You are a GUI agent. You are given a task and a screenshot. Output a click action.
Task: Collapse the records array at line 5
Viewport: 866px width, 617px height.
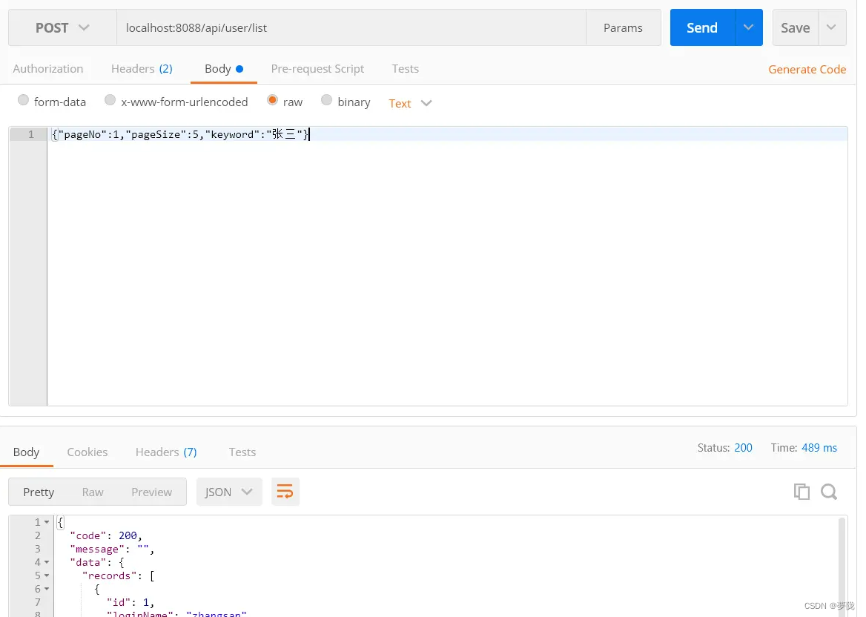pyautogui.click(x=47, y=575)
